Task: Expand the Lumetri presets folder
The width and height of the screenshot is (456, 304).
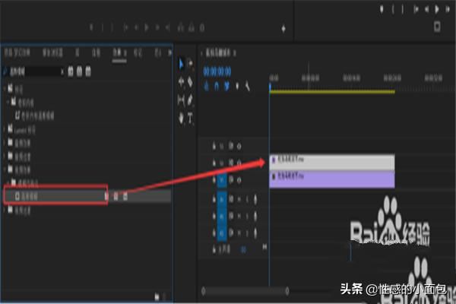Action: point(5,129)
